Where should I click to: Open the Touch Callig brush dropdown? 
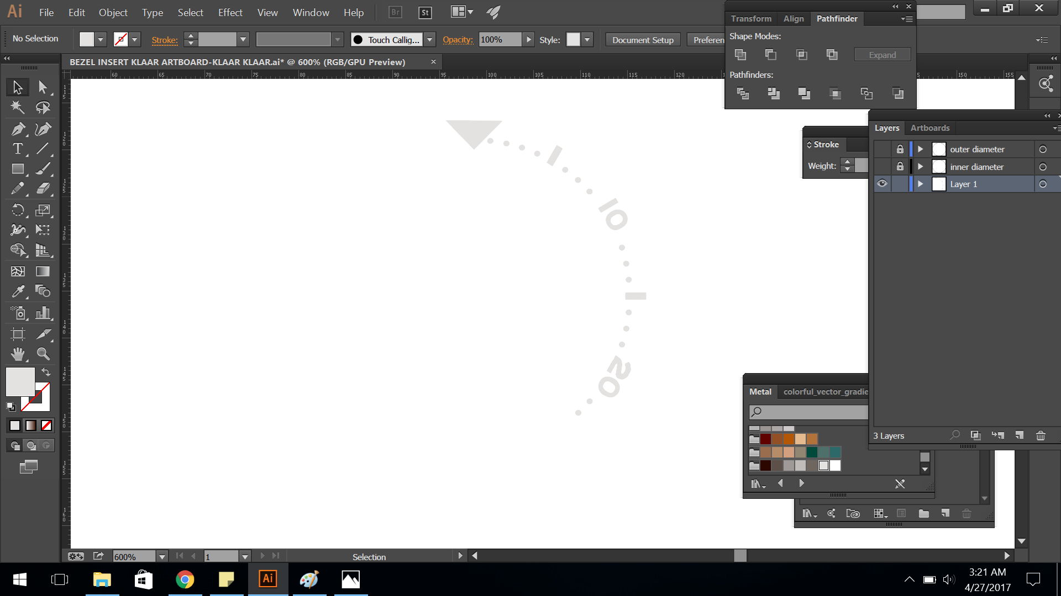pos(430,40)
